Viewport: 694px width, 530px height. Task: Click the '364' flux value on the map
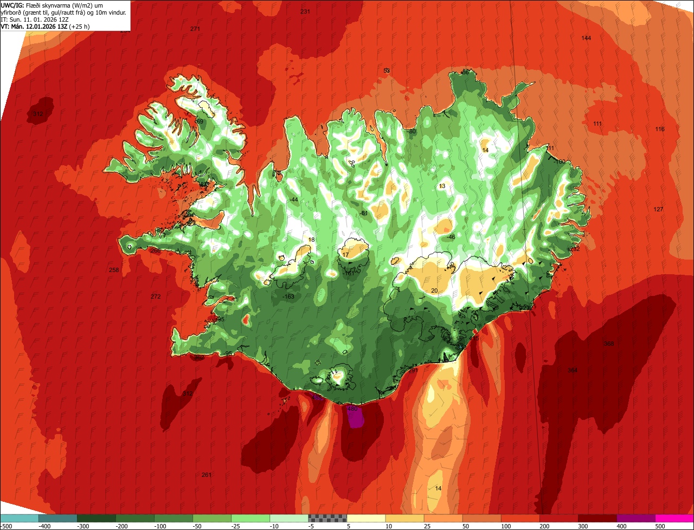pos(573,370)
